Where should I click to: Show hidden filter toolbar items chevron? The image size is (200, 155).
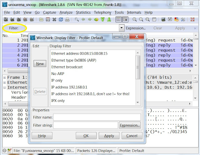click(195, 28)
